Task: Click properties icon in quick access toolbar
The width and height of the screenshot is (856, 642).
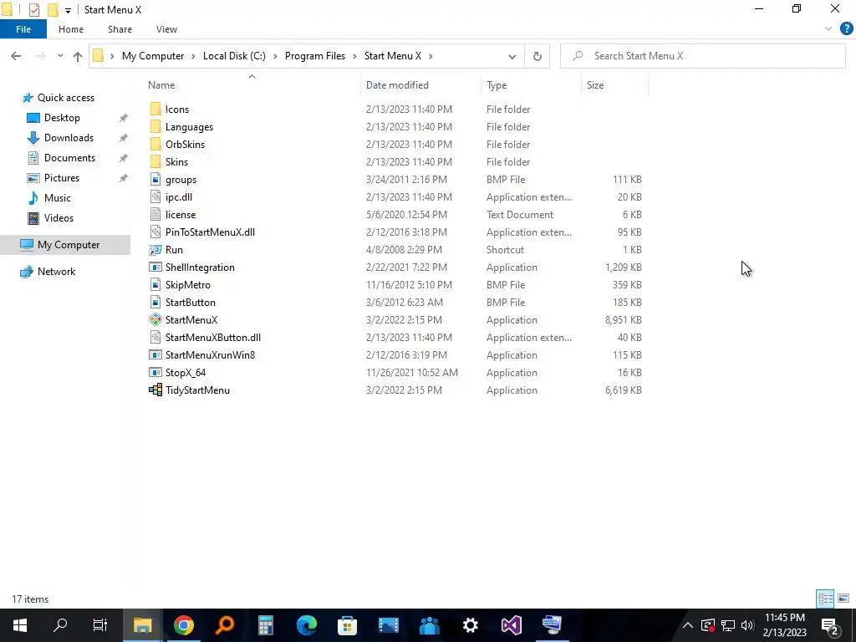Action: 33,10
